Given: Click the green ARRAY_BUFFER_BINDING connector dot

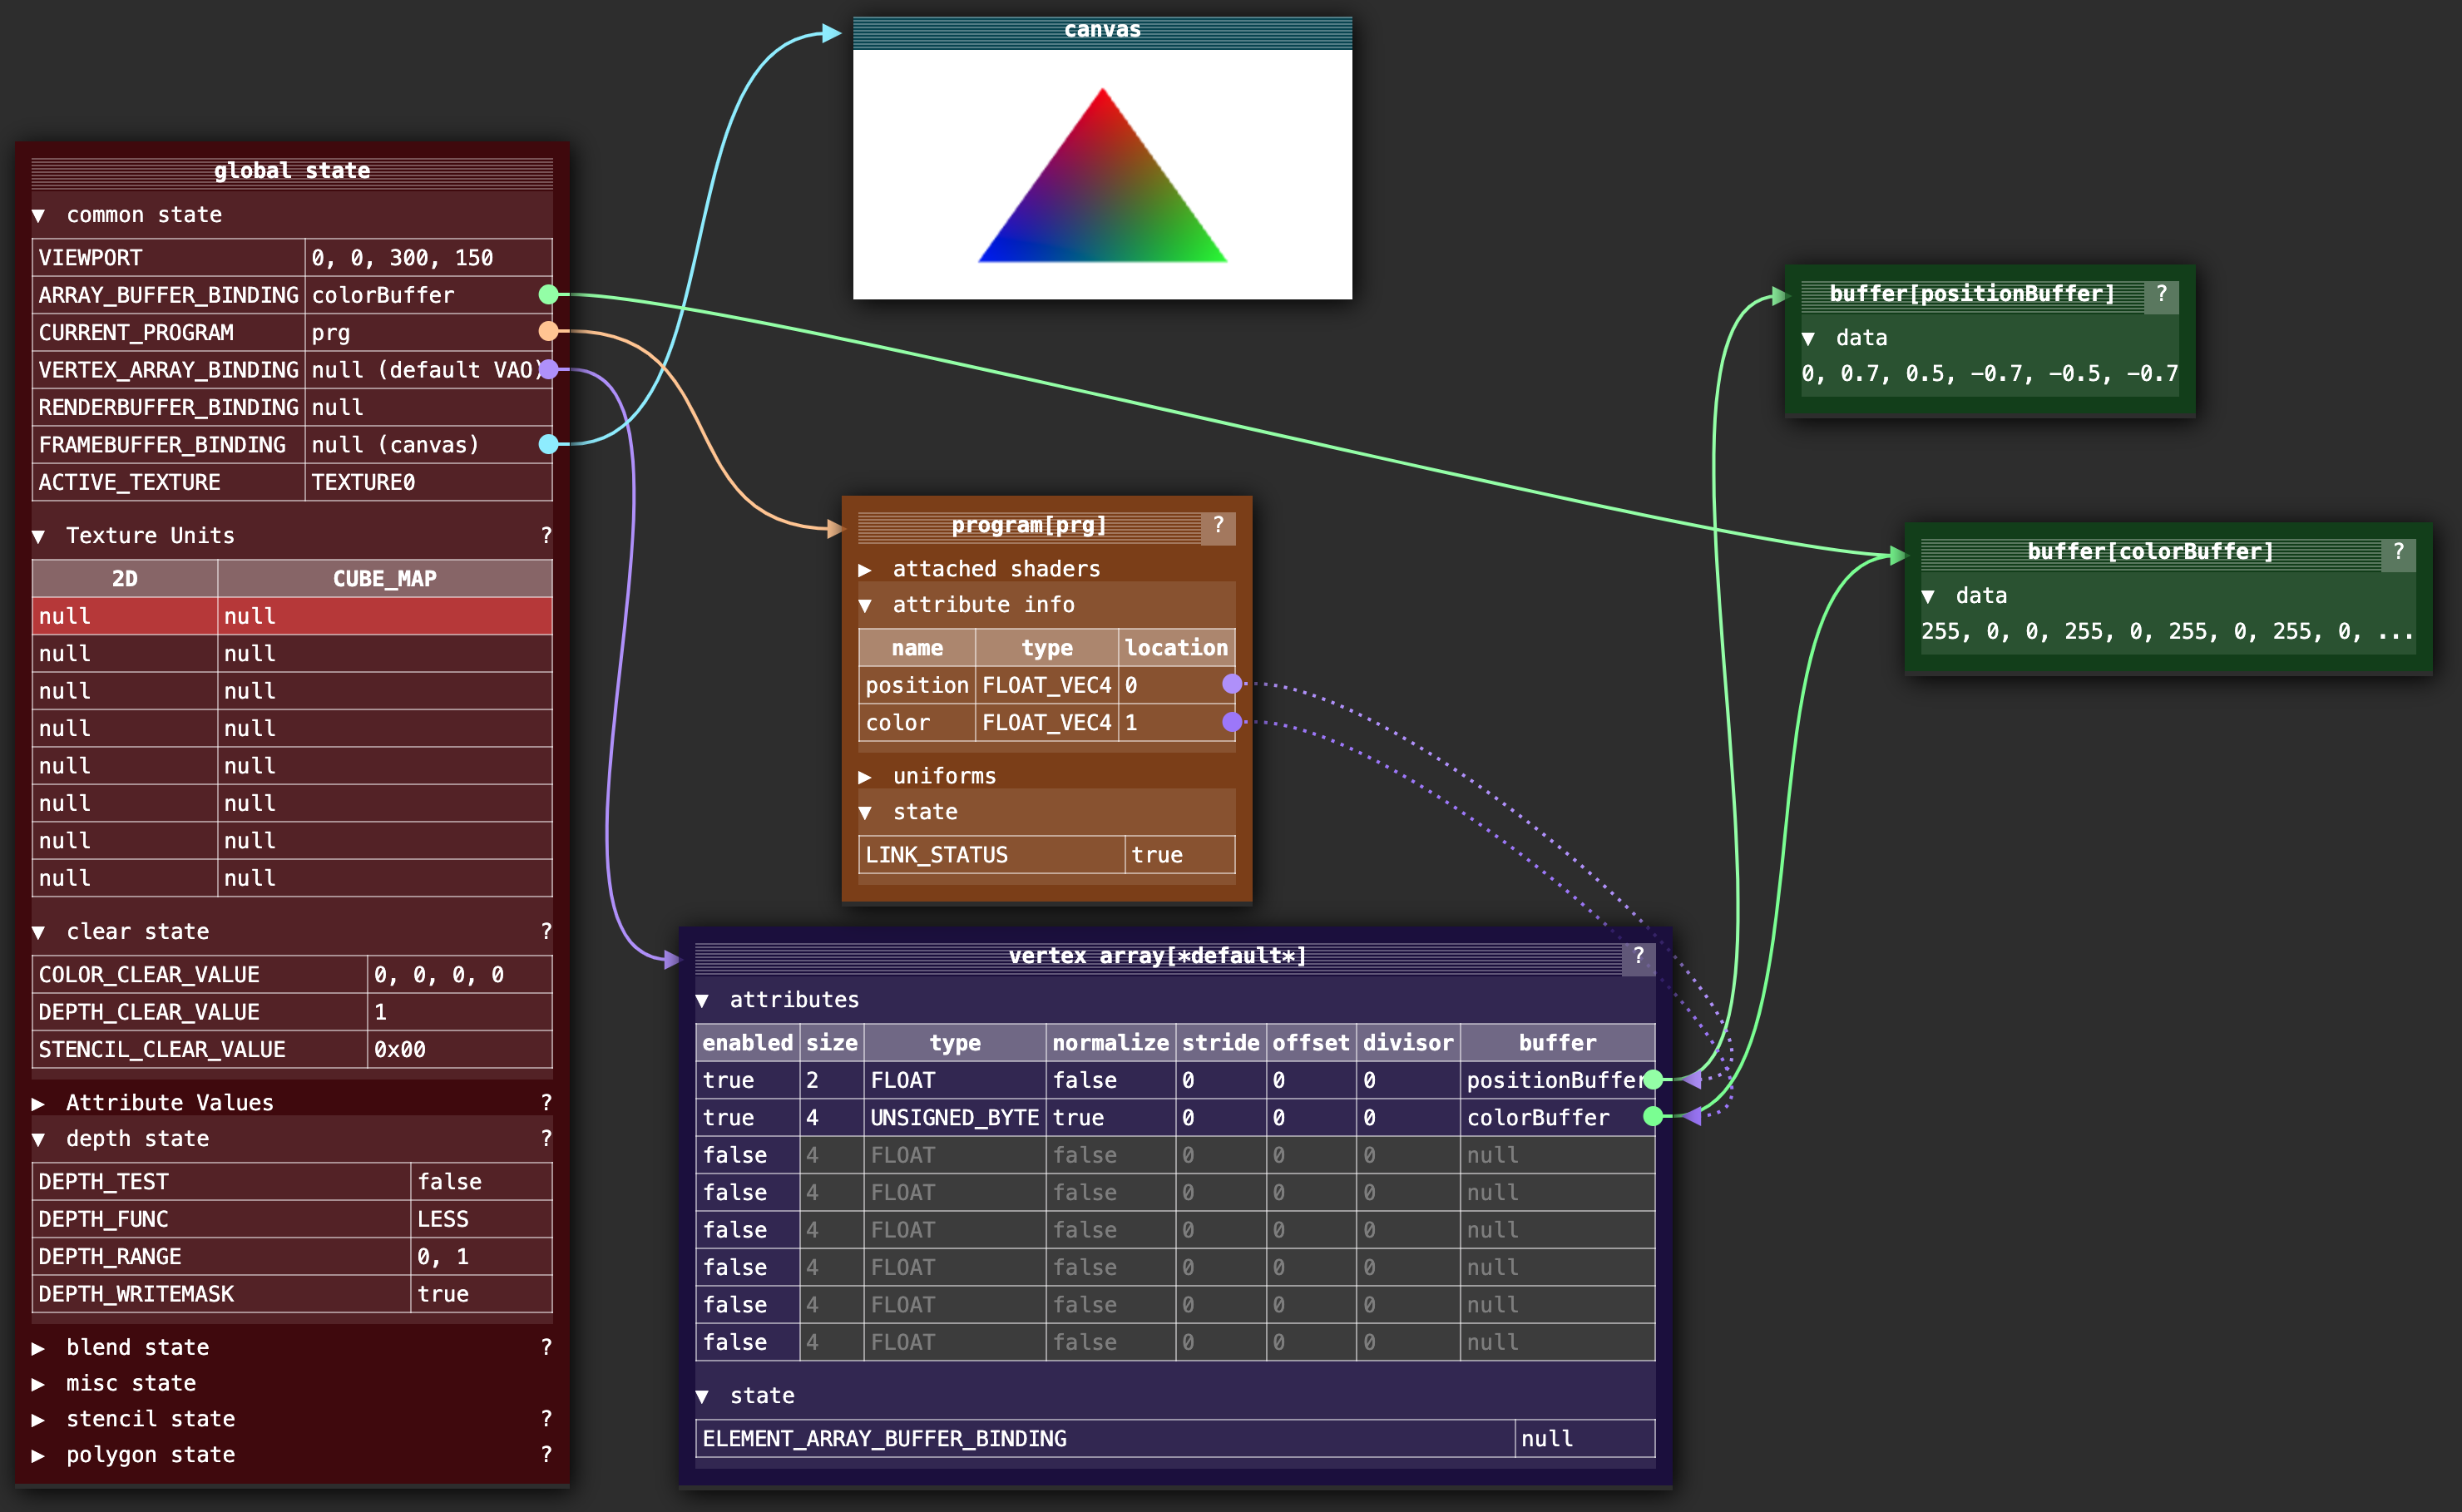Looking at the screenshot, I should [548, 294].
